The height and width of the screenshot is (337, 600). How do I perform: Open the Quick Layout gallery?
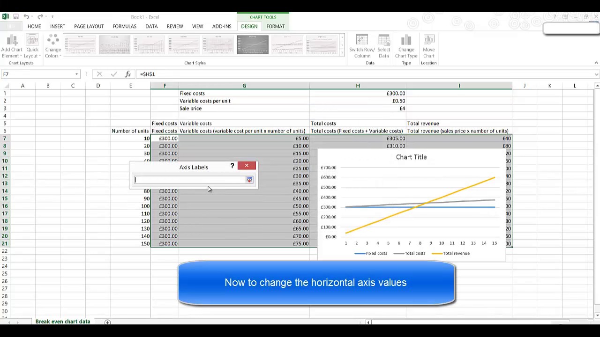point(32,46)
